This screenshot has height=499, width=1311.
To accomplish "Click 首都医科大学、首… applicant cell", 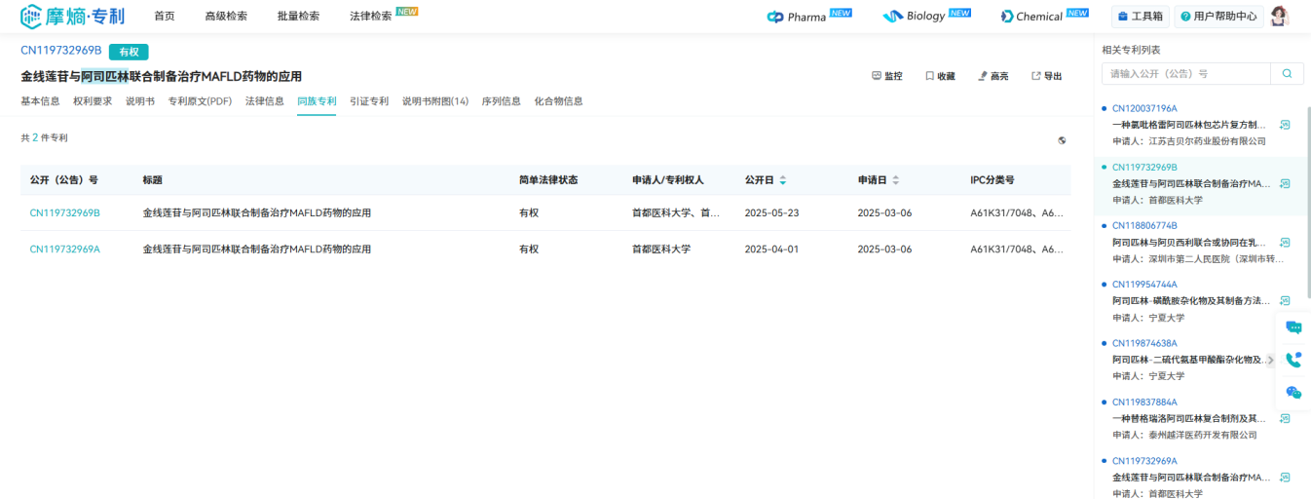I will [x=676, y=212].
